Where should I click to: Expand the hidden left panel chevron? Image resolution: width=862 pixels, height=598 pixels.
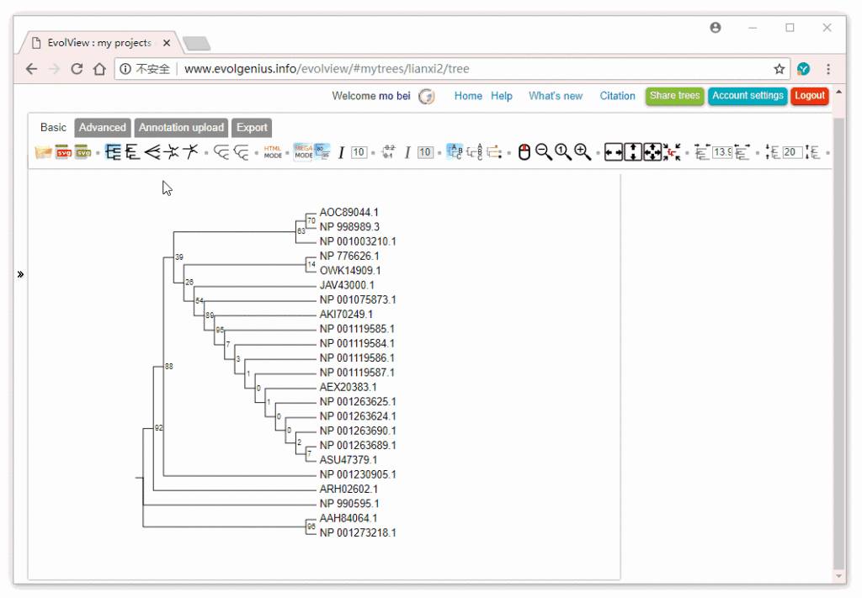(x=20, y=273)
